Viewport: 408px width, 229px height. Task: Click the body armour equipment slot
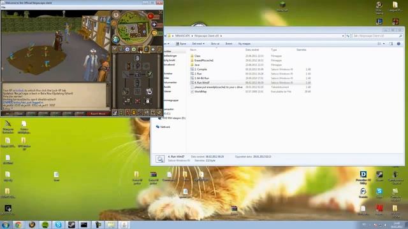(x=138, y=74)
